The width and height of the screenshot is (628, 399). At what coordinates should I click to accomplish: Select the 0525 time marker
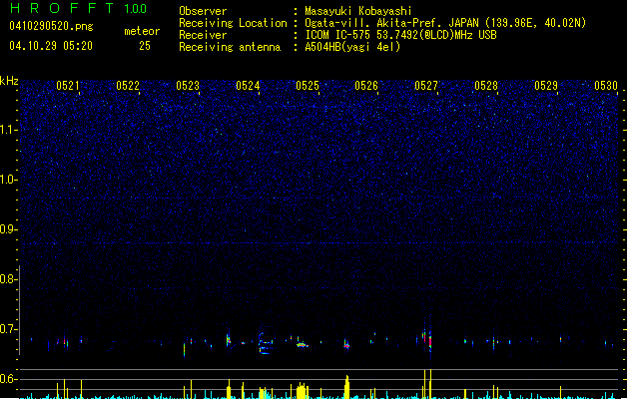click(x=308, y=86)
